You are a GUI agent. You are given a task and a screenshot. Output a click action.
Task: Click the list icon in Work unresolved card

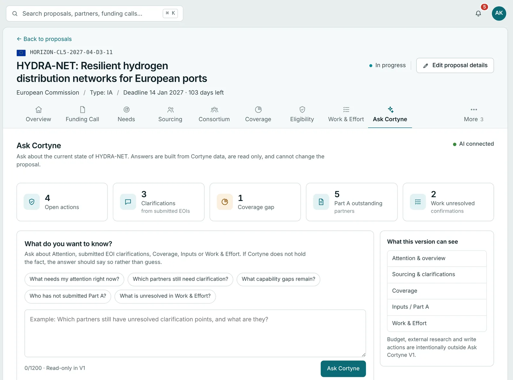418,202
